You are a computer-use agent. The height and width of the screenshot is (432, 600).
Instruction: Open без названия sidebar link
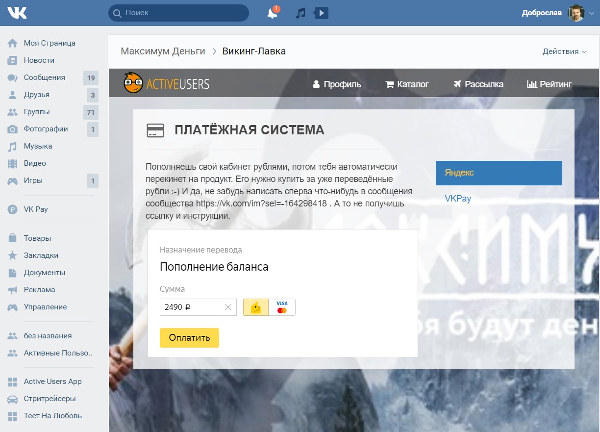pyautogui.click(x=48, y=336)
